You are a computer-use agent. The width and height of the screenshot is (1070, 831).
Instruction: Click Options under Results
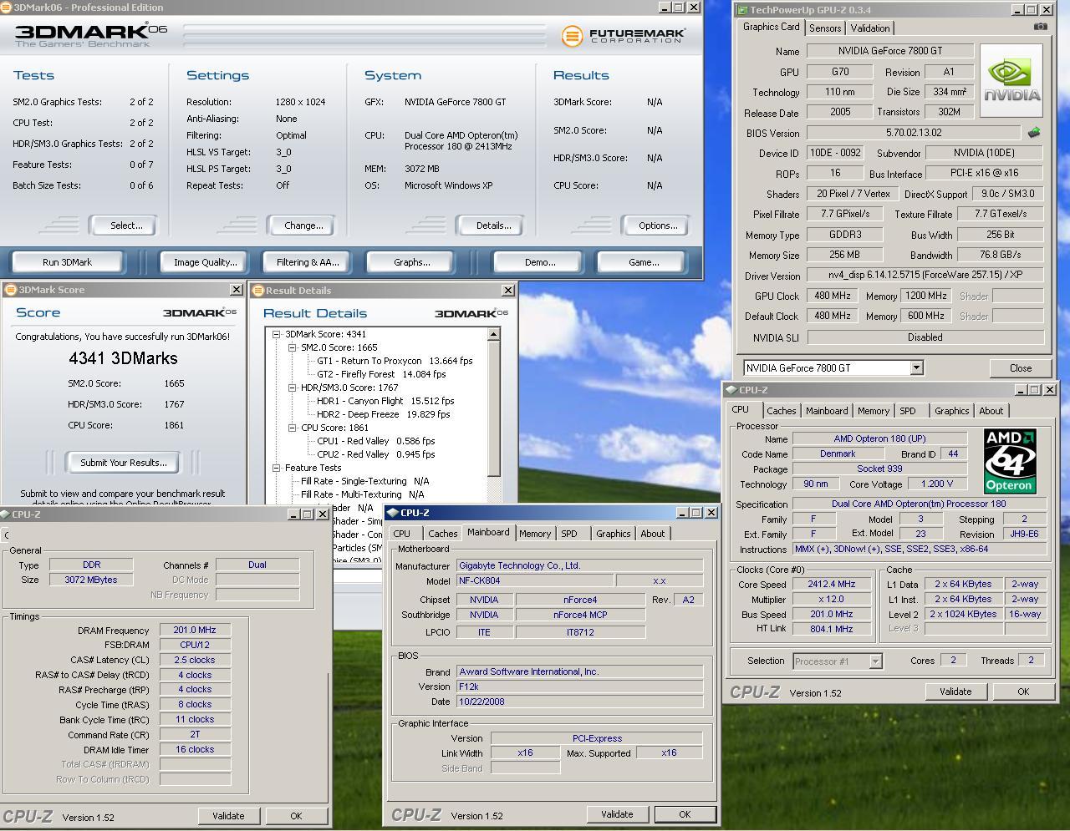tap(658, 225)
